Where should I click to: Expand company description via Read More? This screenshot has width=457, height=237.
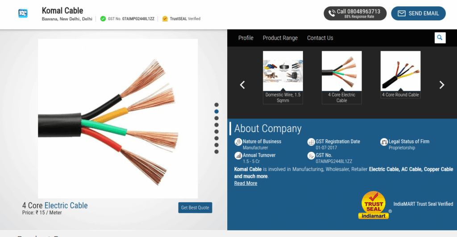[x=245, y=183]
